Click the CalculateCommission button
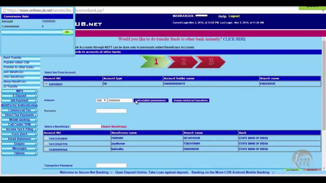 [151, 100]
